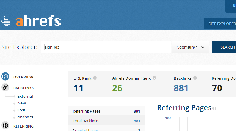Open New backlinks sub-item

point(22,103)
